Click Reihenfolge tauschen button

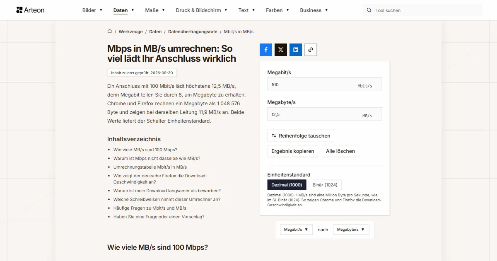(x=301, y=135)
